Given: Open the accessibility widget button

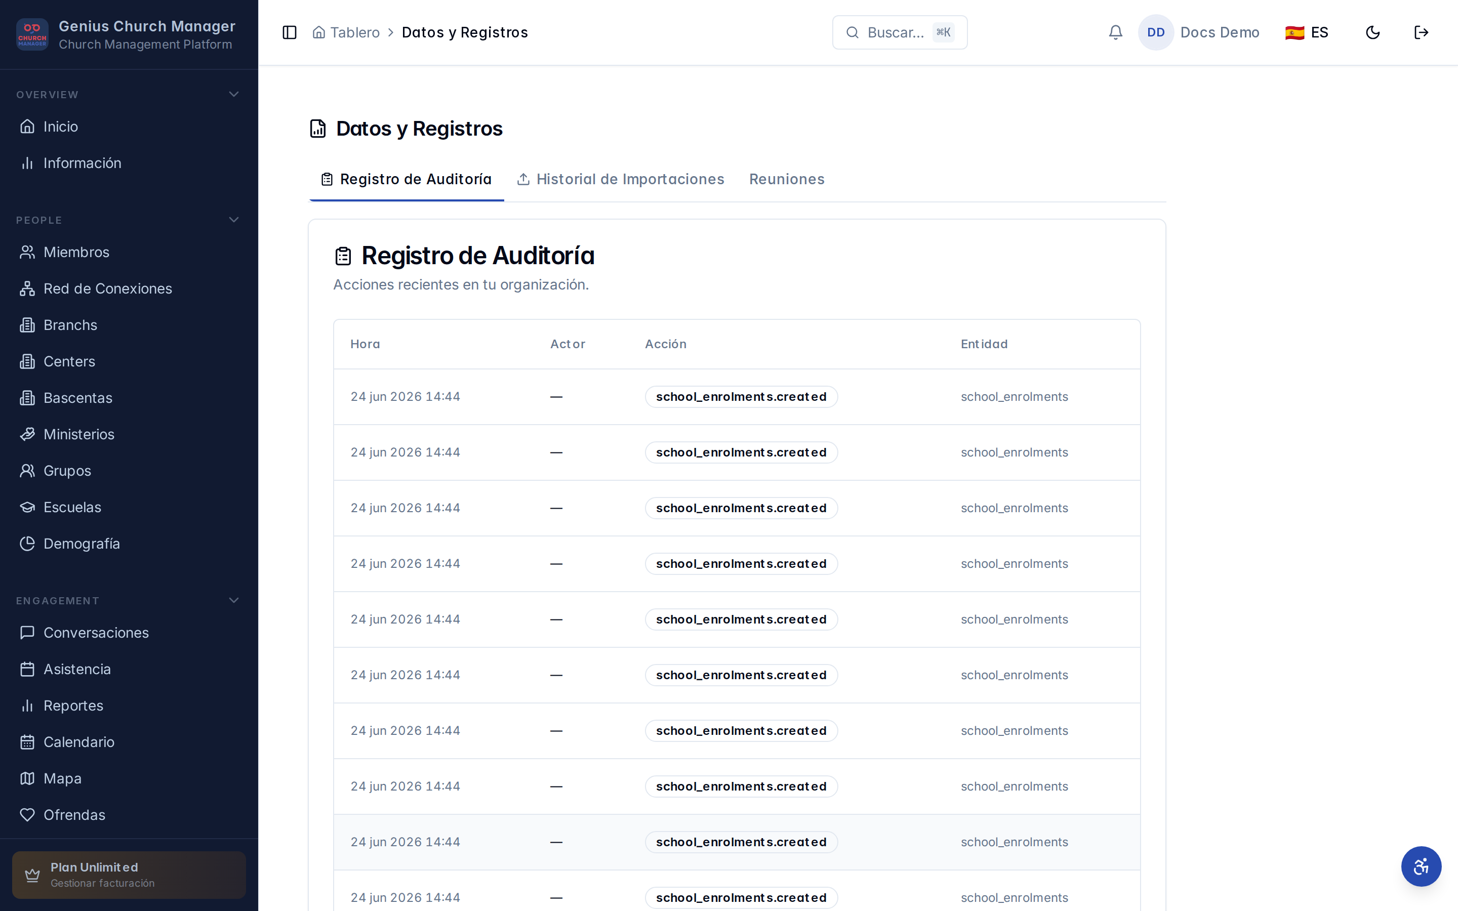Looking at the screenshot, I should point(1421,866).
